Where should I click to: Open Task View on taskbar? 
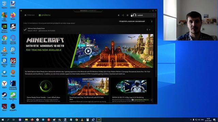pos(14,120)
